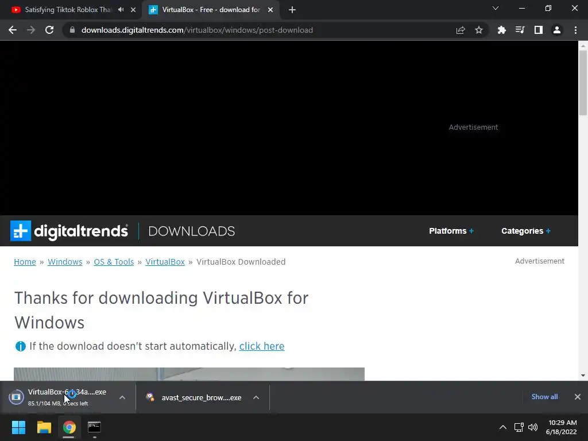
Task: Close the VirtualBox download tab
Action: click(270, 10)
